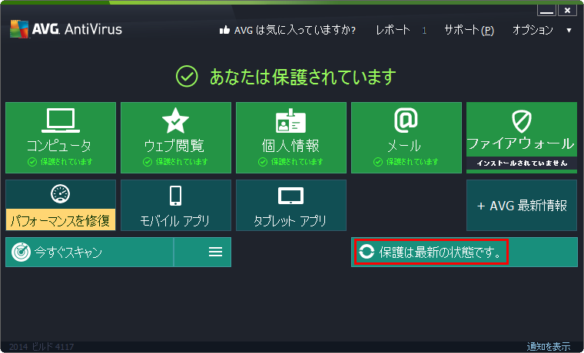Open the モバイル アプリ phone tile
The width and height of the screenshot is (584, 353).
click(176, 205)
